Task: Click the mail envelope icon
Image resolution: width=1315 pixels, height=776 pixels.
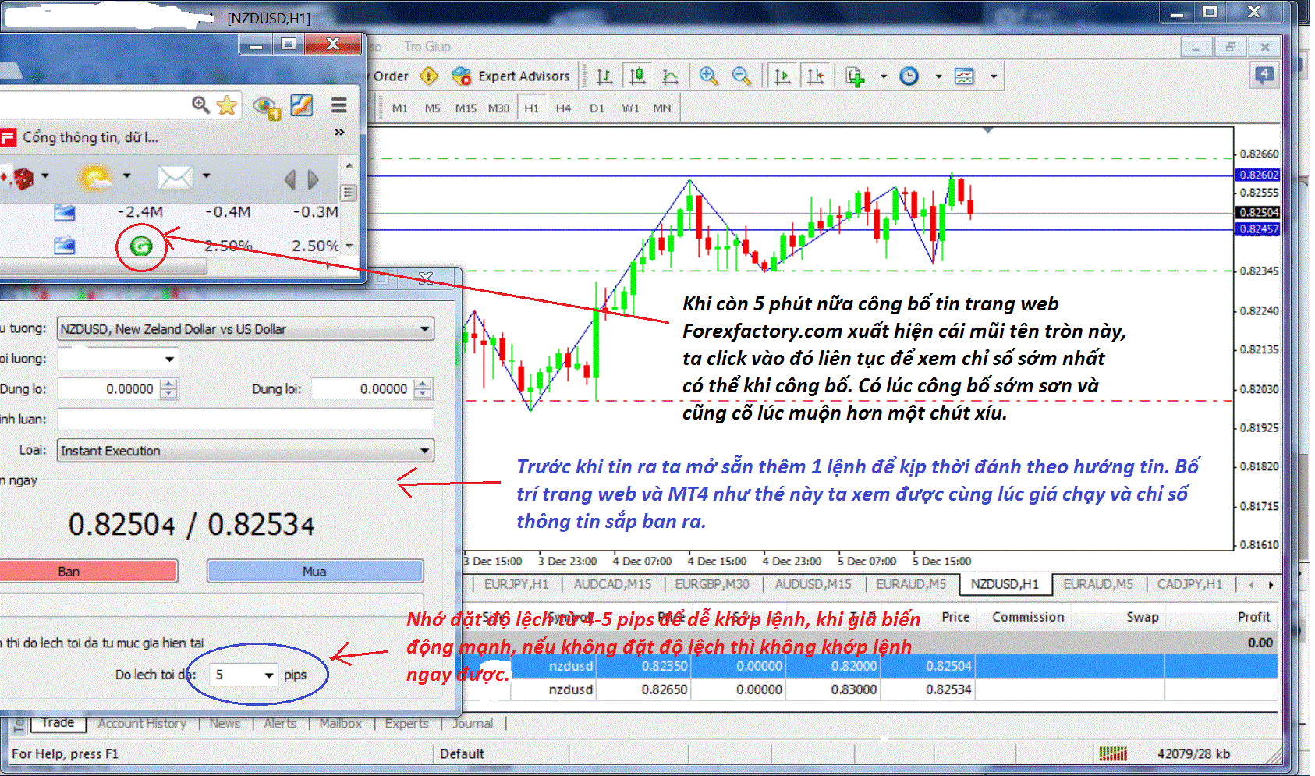Action: point(175,178)
